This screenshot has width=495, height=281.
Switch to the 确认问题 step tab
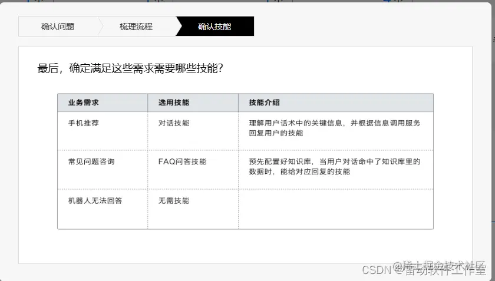point(58,27)
